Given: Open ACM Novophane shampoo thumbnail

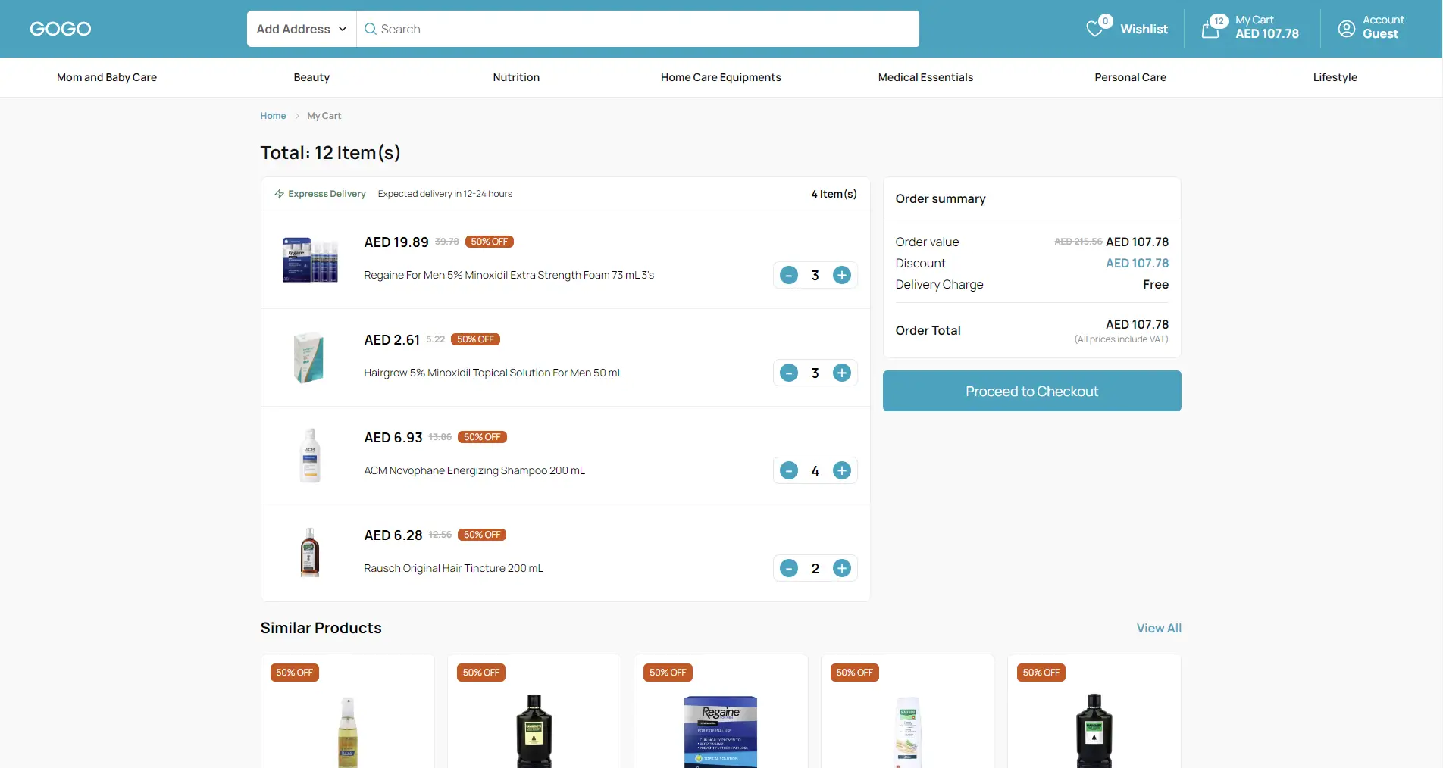Looking at the screenshot, I should point(310,455).
